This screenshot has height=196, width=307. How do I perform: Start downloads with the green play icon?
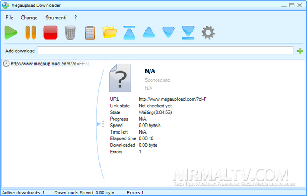(11, 33)
